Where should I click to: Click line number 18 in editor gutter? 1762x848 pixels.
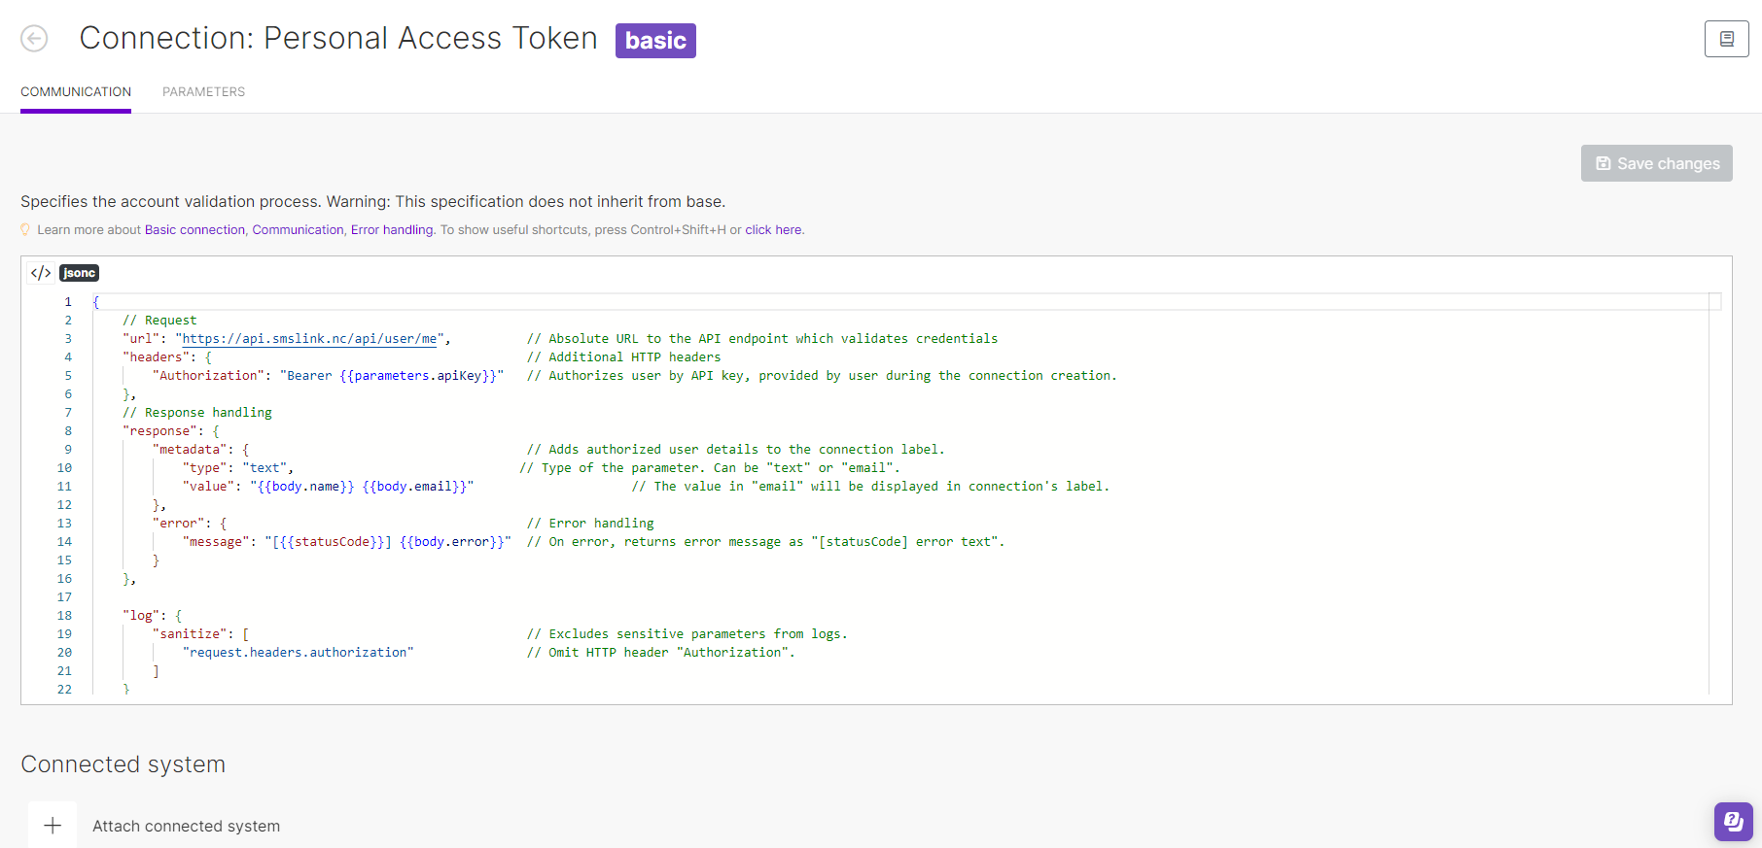pos(64,616)
